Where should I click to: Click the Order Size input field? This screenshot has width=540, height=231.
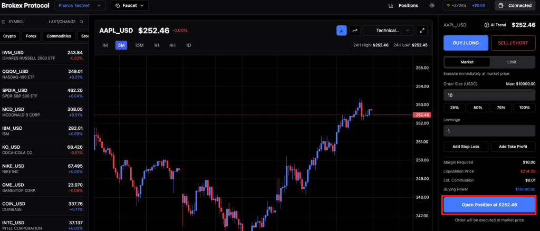[490, 95]
